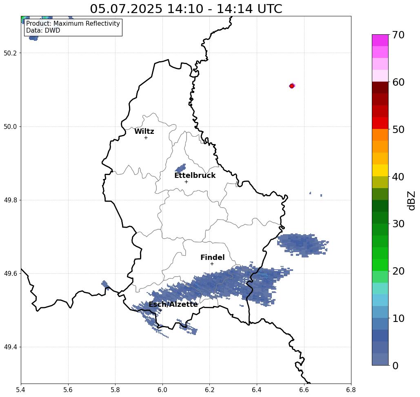Click the 6.6 longitude axis label

pos(304,390)
